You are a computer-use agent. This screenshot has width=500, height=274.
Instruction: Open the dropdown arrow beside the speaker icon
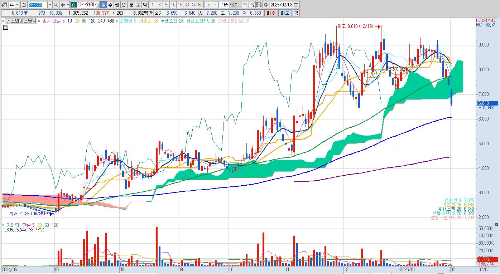68,5
